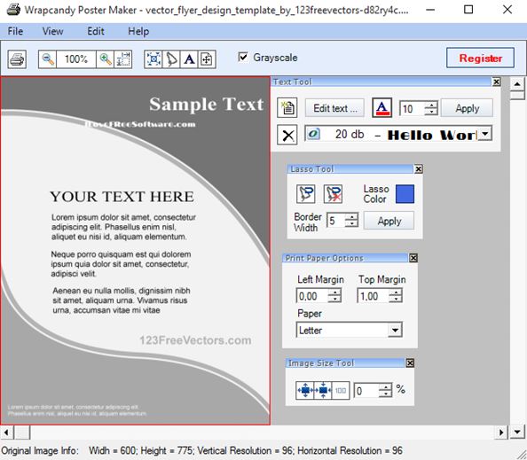Zoom in with the magnifier plus icon

click(x=106, y=59)
